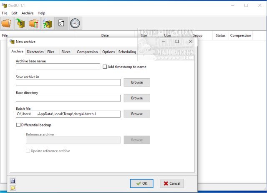
Task: Toggle the Differential backup checkbox
Action: coord(18,125)
